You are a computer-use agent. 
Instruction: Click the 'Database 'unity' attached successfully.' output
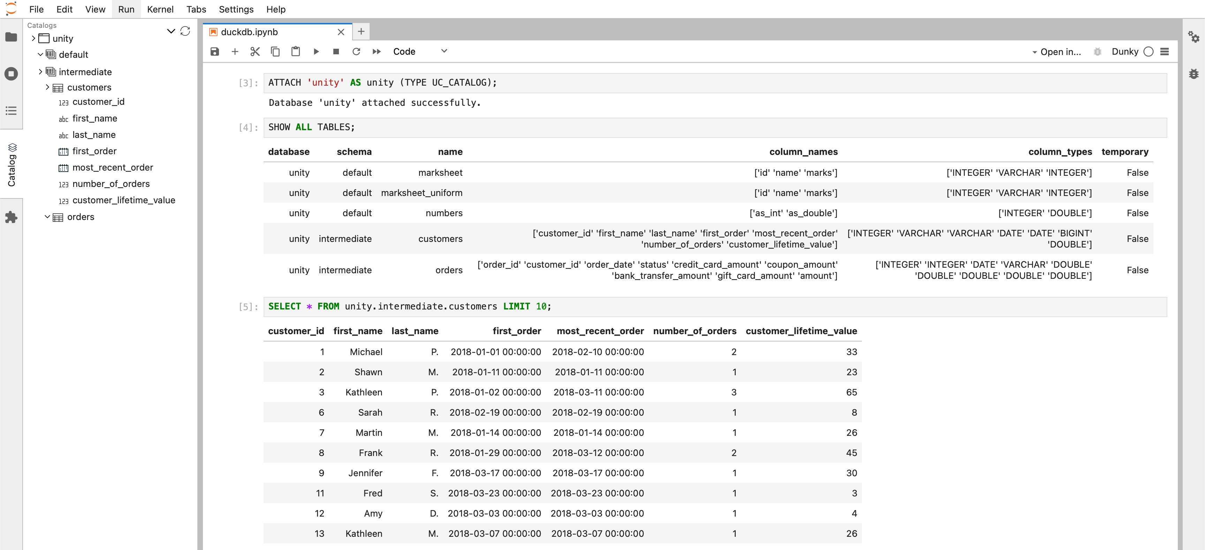point(374,103)
